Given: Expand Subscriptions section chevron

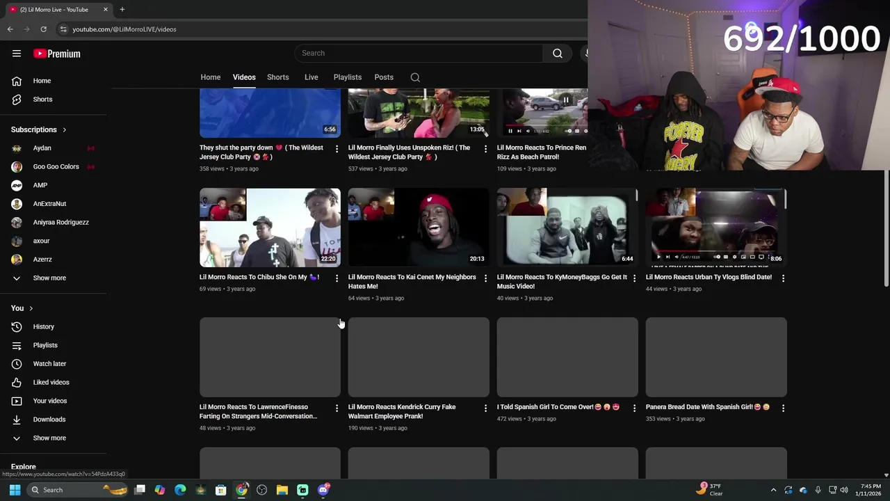Looking at the screenshot, I should [64, 130].
